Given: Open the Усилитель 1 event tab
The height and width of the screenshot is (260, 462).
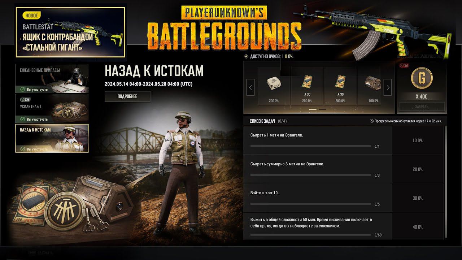Looking at the screenshot, I should point(52,108).
